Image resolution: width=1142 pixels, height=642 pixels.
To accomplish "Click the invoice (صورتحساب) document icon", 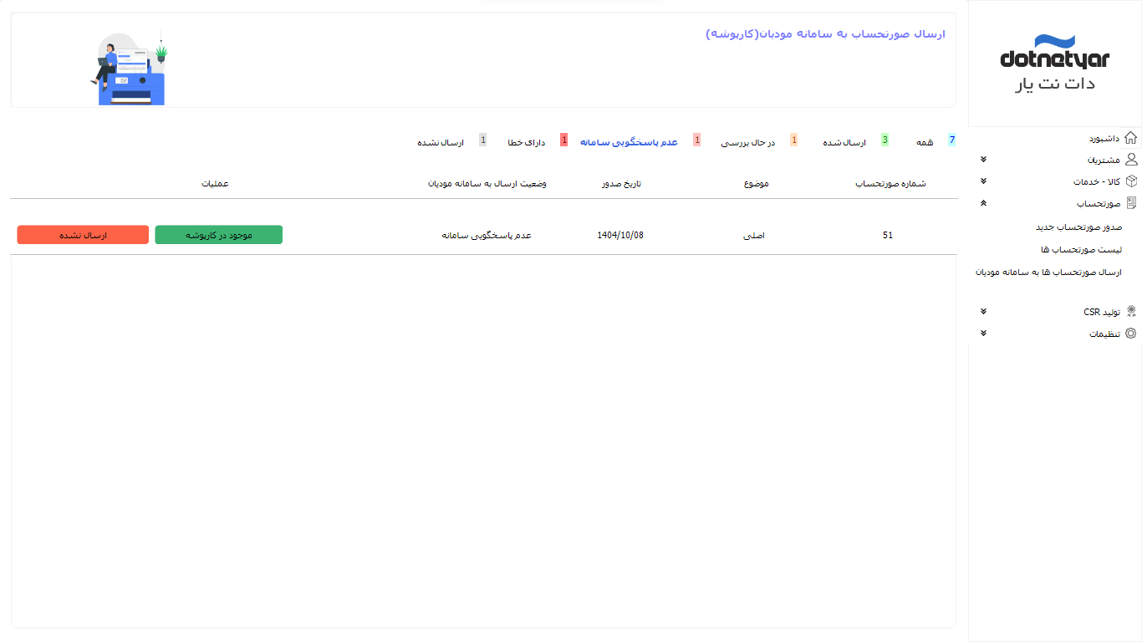I will [x=1130, y=203].
